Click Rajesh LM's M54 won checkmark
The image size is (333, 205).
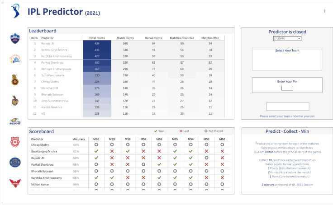click(191, 158)
